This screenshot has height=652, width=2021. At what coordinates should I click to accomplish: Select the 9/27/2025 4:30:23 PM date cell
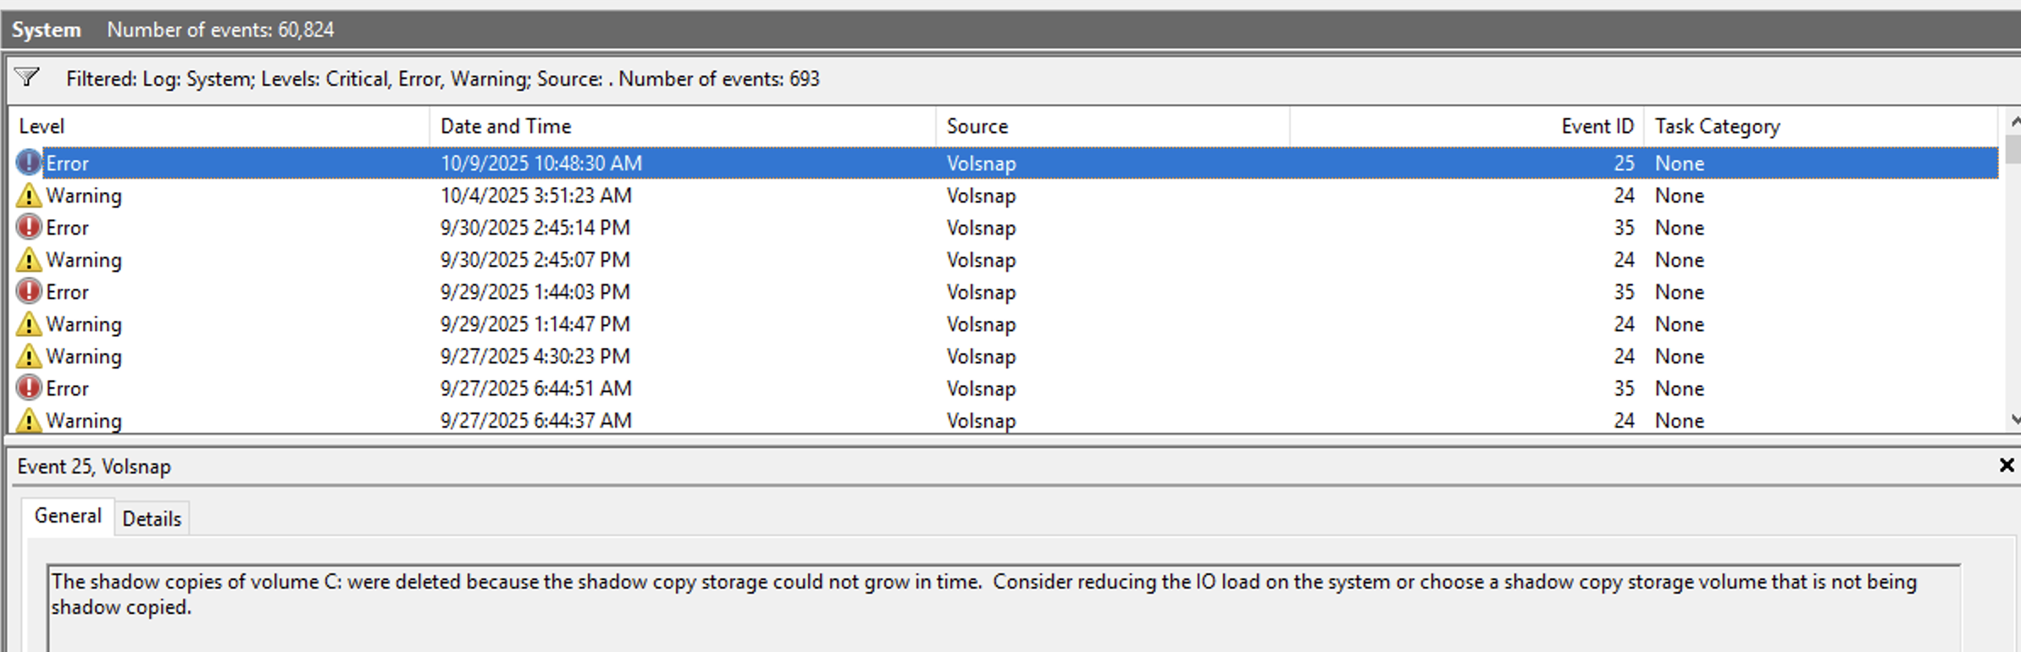(x=535, y=356)
